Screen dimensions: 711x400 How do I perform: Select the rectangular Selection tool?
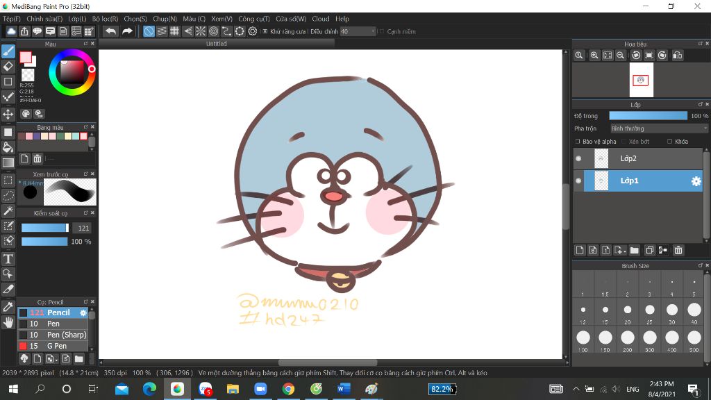pyautogui.click(x=8, y=180)
